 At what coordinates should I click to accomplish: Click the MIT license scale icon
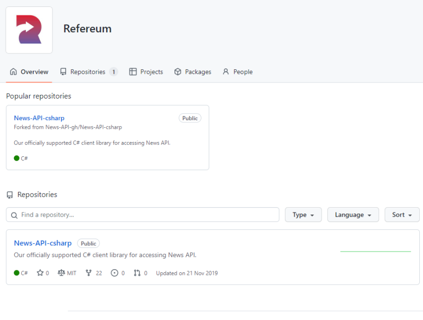click(61, 273)
